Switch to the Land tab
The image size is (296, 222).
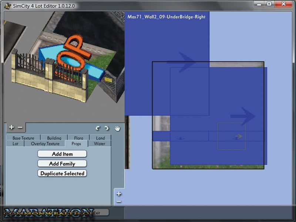coord(100,138)
